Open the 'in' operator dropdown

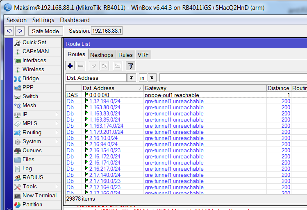point(152,78)
